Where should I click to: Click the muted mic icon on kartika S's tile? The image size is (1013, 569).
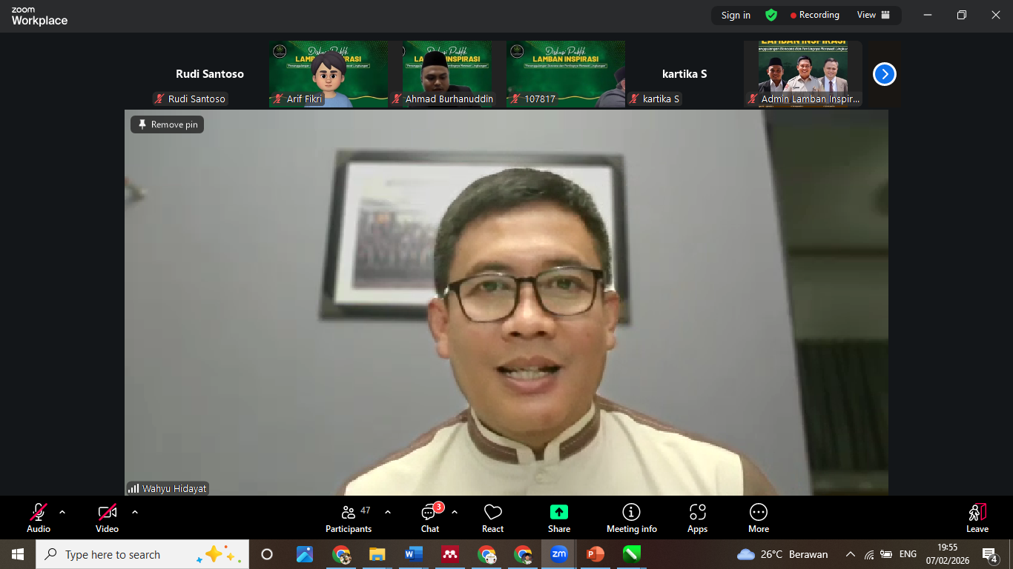pyautogui.click(x=633, y=99)
